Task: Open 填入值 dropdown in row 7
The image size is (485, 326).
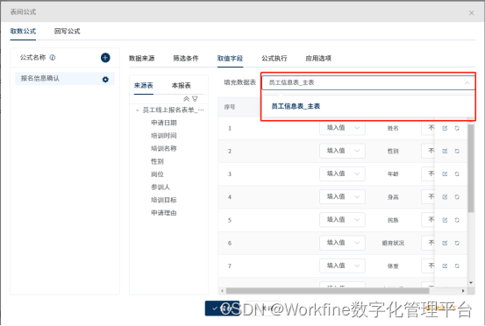Action: (x=342, y=266)
